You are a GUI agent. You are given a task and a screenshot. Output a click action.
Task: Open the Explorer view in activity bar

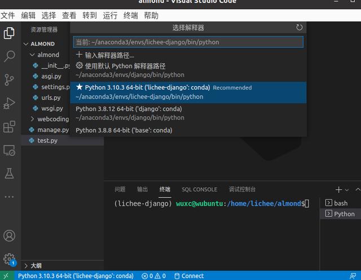point(9,33)
